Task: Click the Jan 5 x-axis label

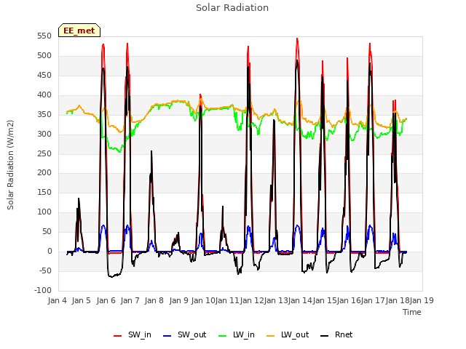Action: tap(81, 300)
